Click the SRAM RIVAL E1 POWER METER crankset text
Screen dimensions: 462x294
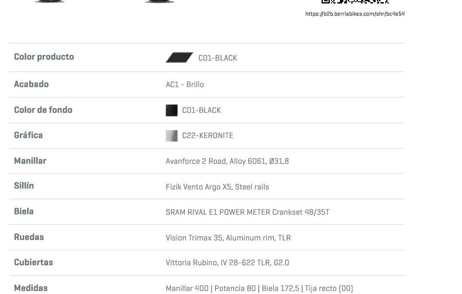tap(247, 212)
